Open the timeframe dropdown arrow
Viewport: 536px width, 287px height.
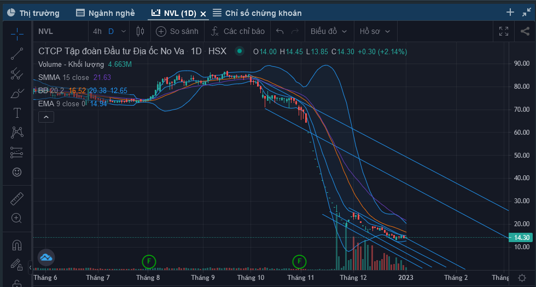(x=124, y=32)
